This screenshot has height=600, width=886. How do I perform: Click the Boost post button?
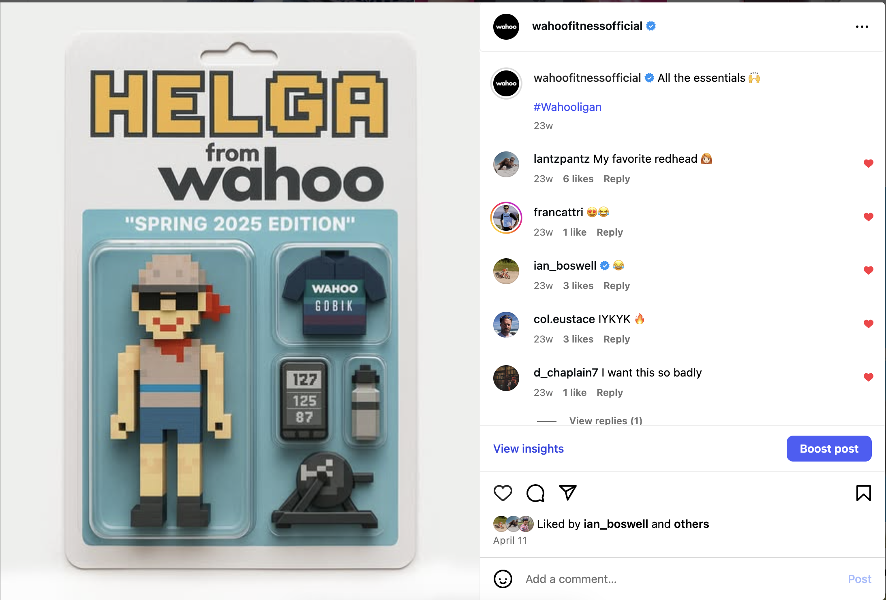click(x=829, y=449)
